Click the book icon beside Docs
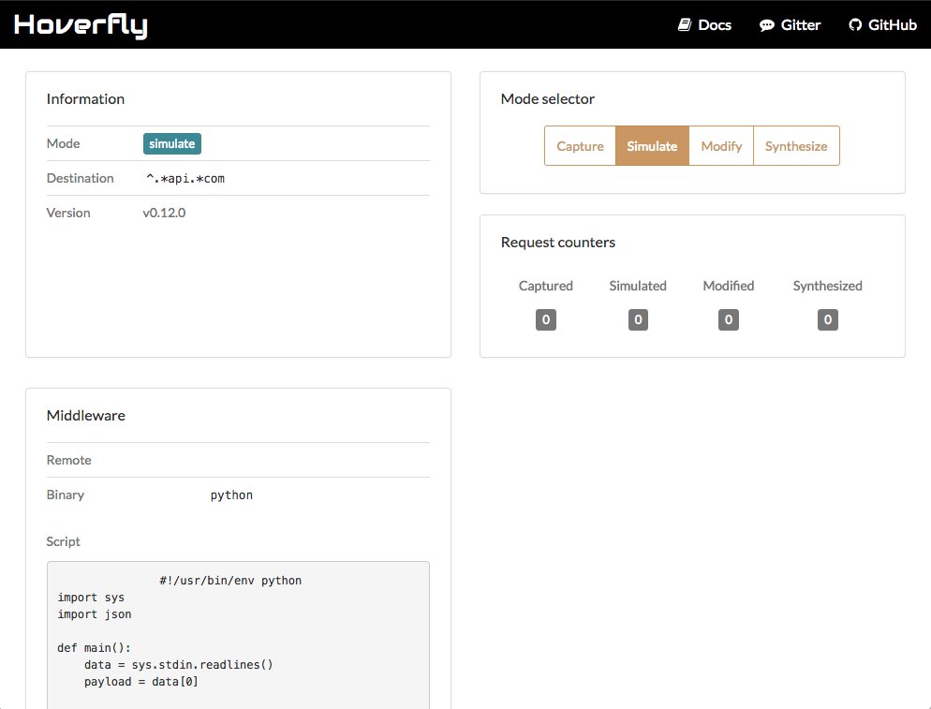Screen dimensions: 931x709 tap(684, 24)
